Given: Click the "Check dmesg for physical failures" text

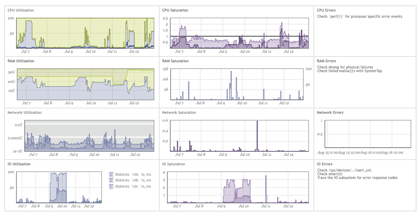Looking at the screenshot, I should 345,67.
